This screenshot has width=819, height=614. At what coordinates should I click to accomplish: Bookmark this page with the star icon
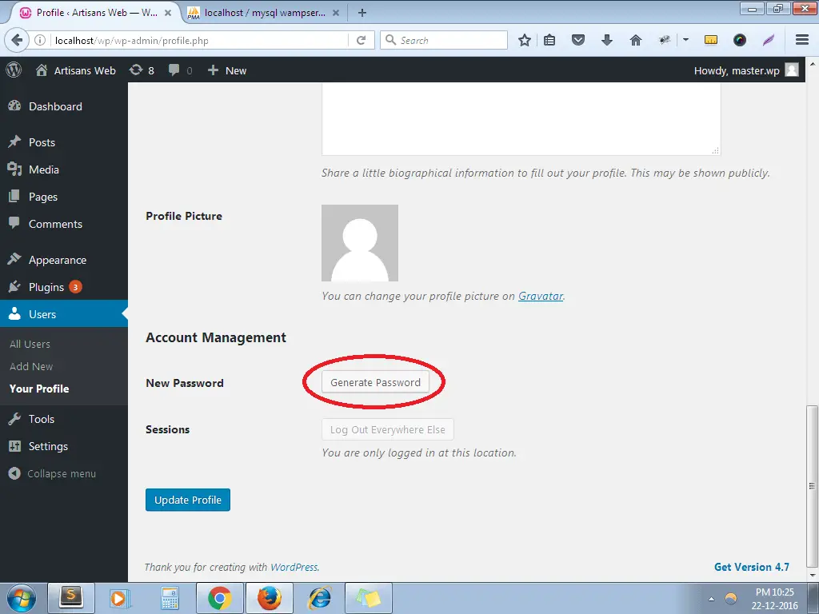(525, 40)
